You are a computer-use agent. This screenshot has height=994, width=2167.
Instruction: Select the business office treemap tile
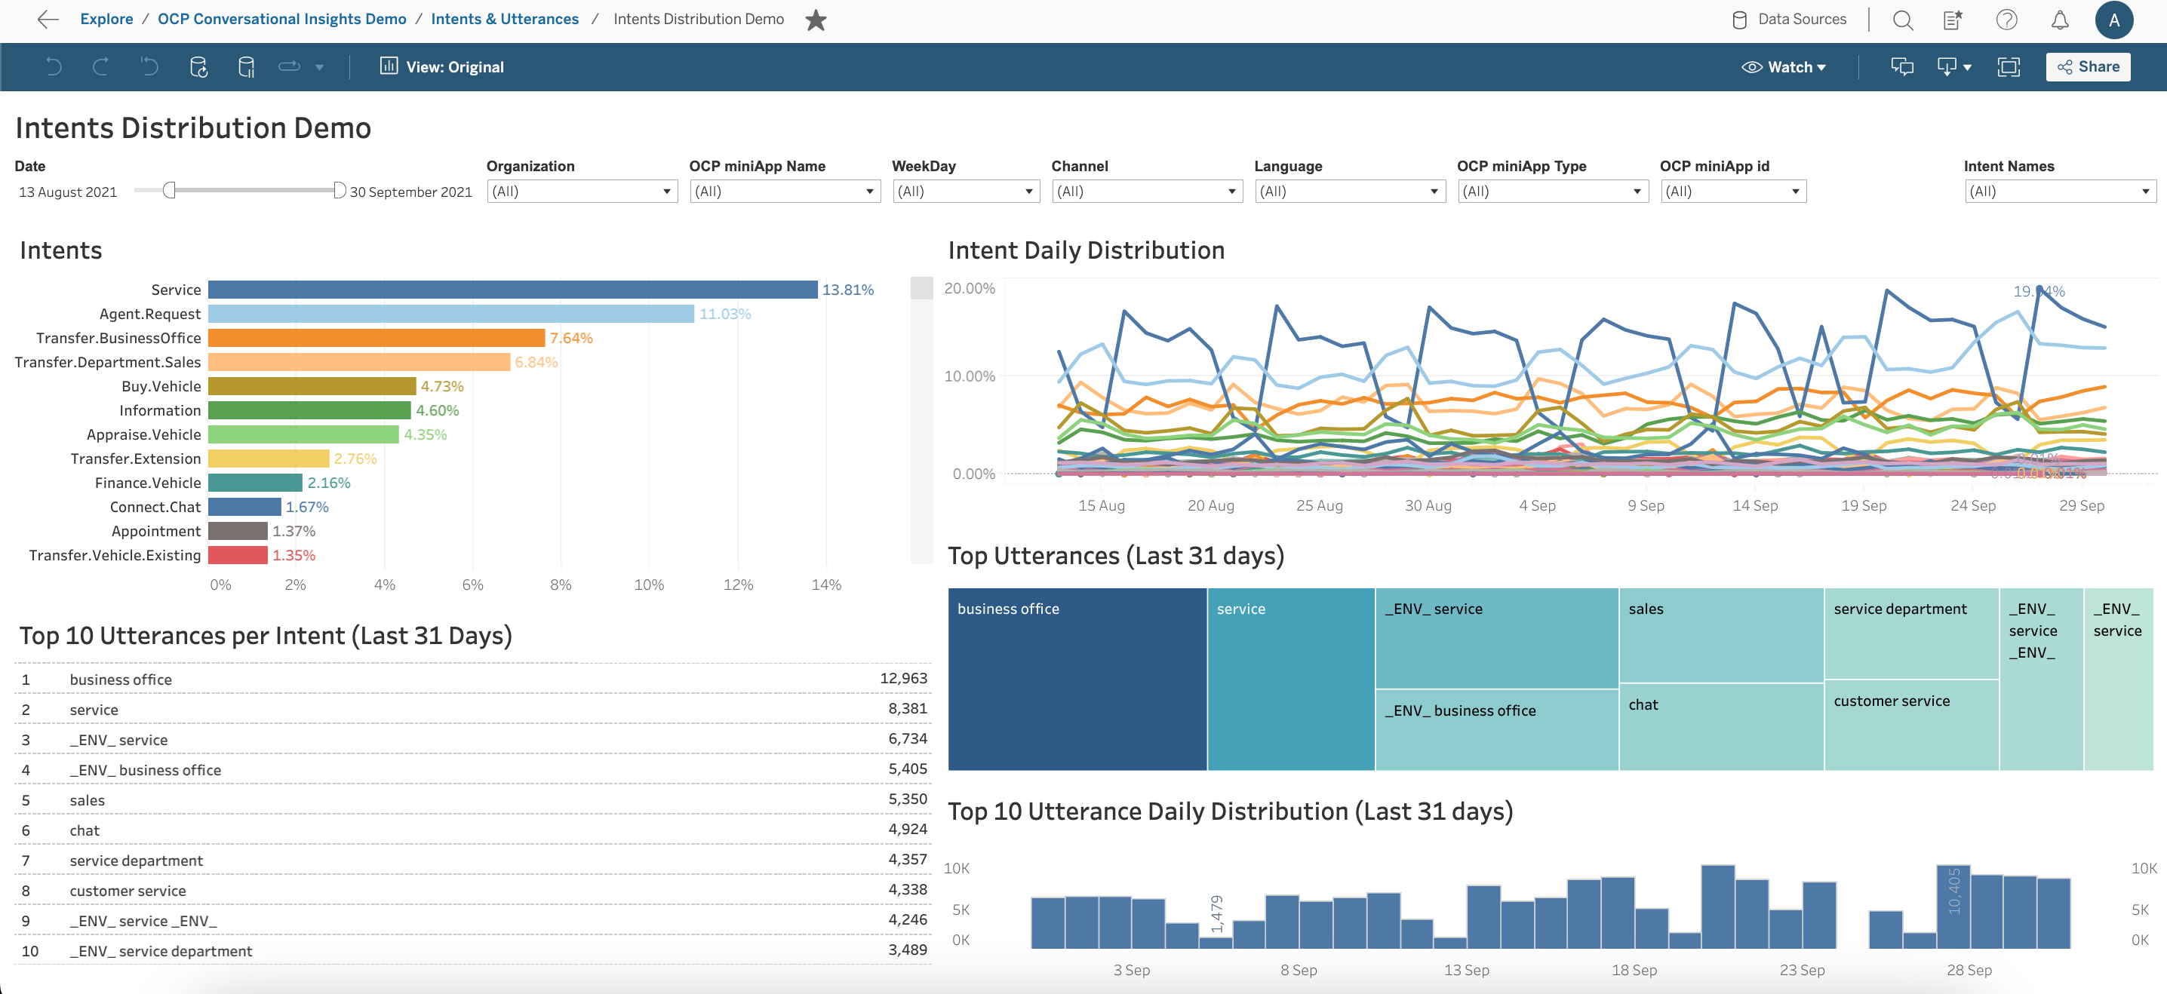pos(1077,679)
